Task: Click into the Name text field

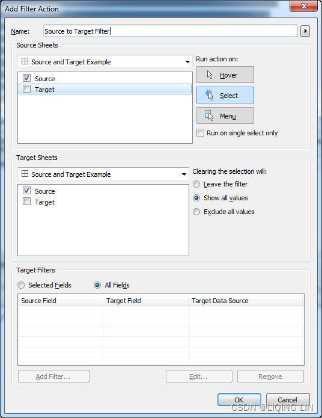Action: click(171, 31)
